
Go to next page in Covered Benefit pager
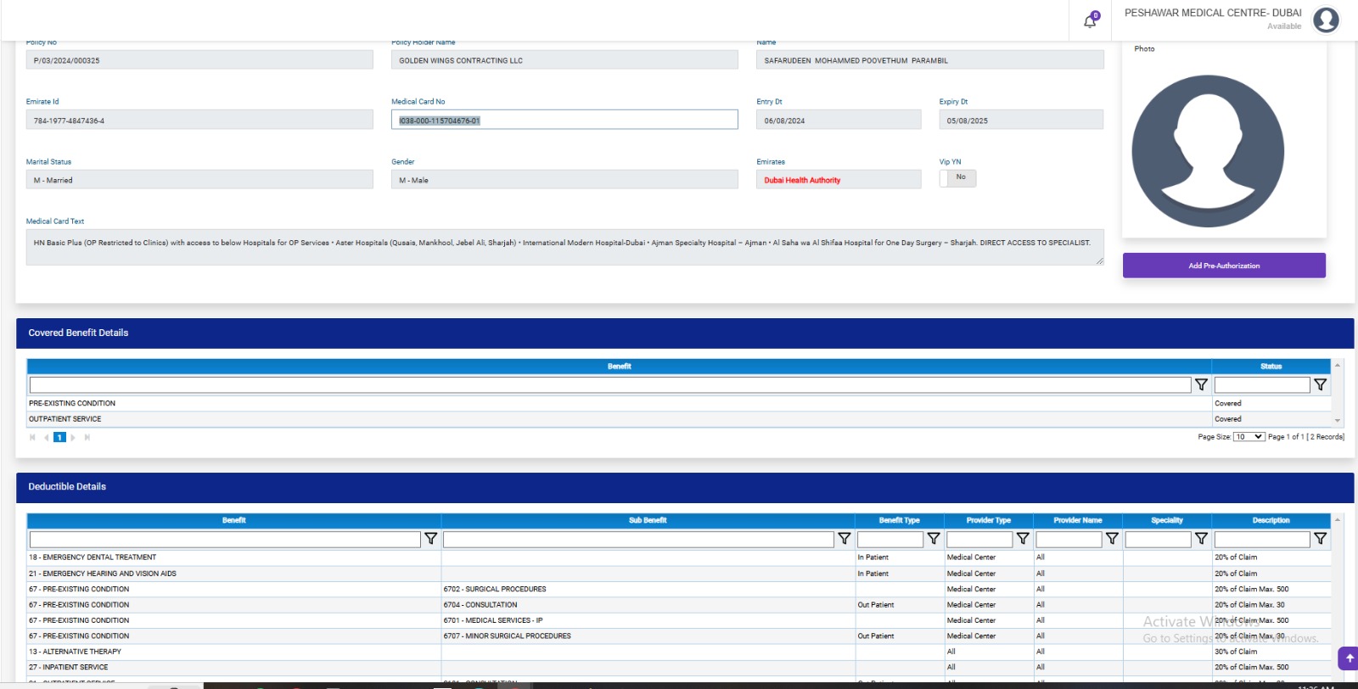tap(73, 438)
